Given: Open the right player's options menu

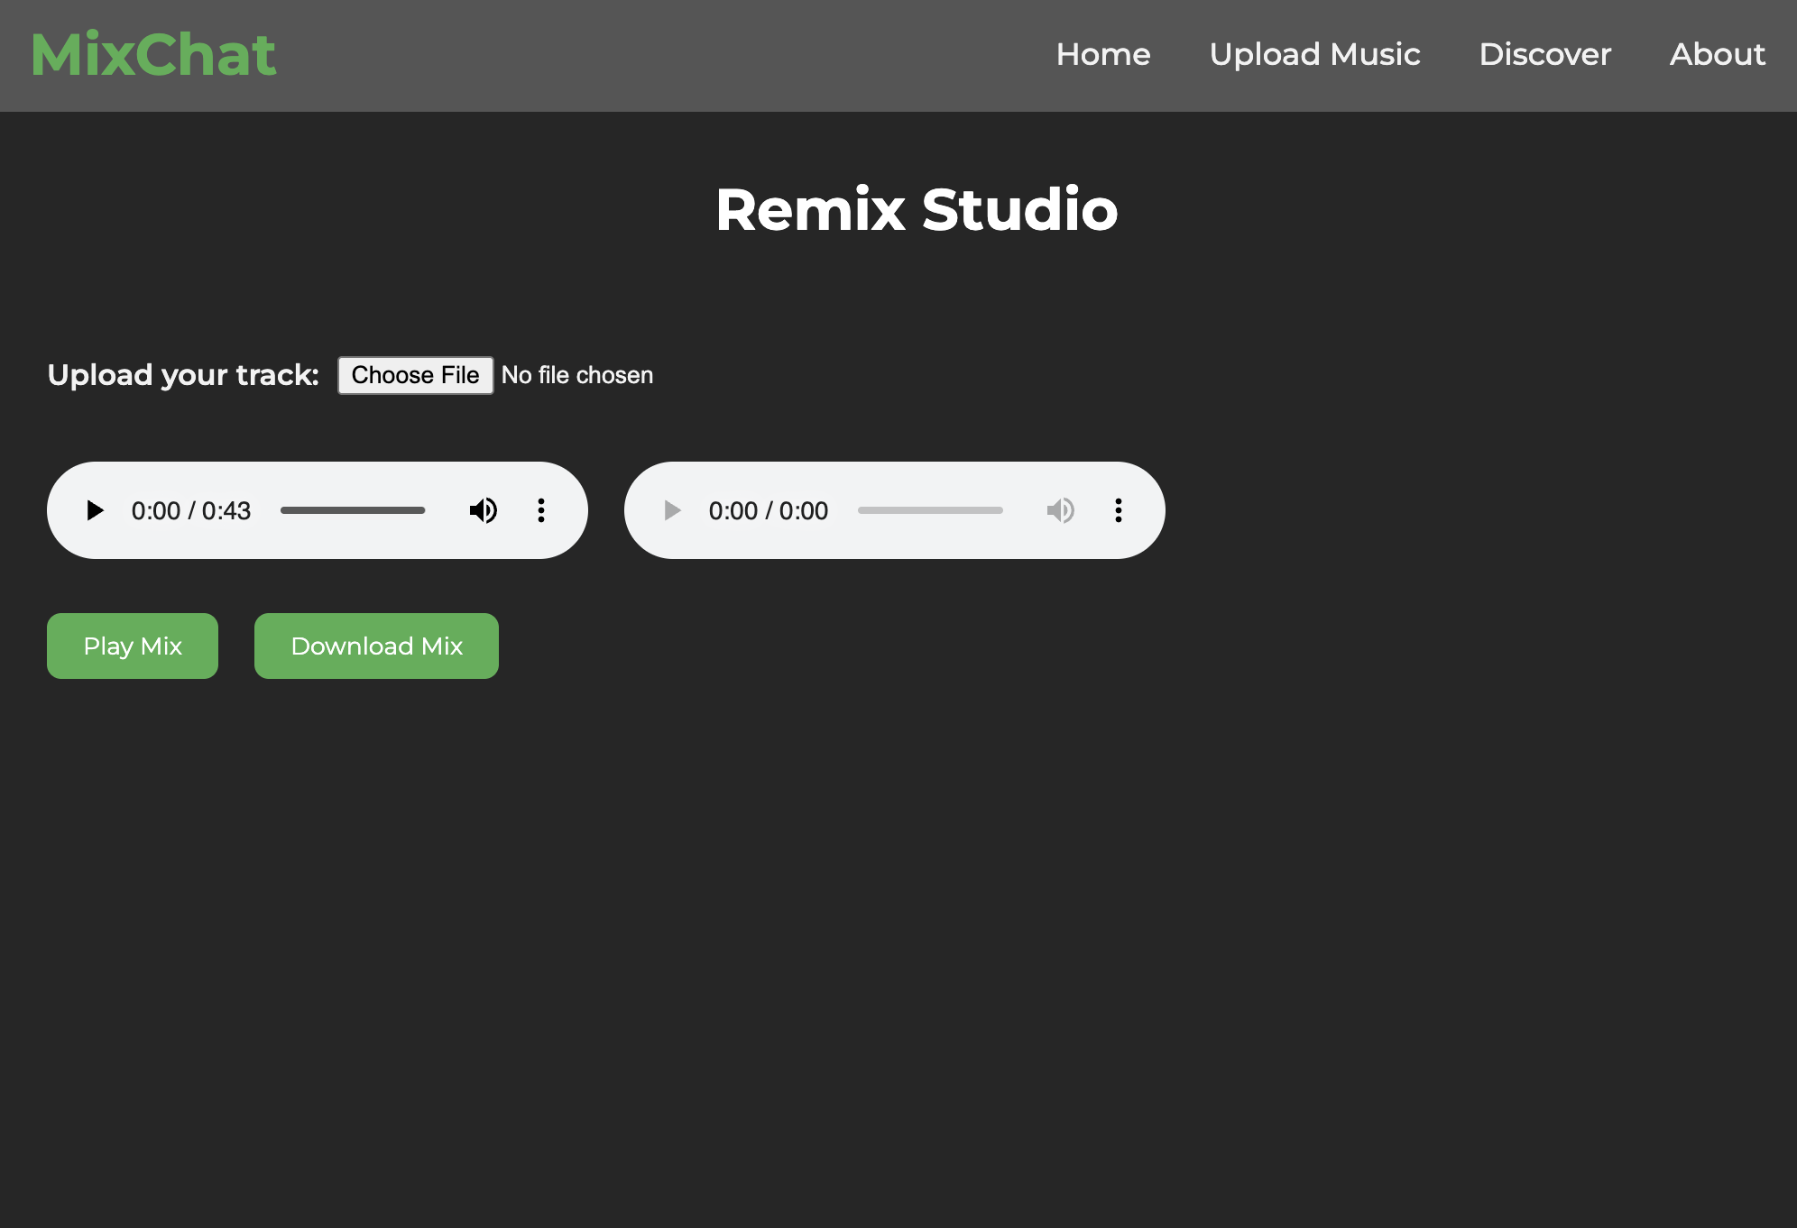Looking at the screenshot, I should coord(1118,510).
